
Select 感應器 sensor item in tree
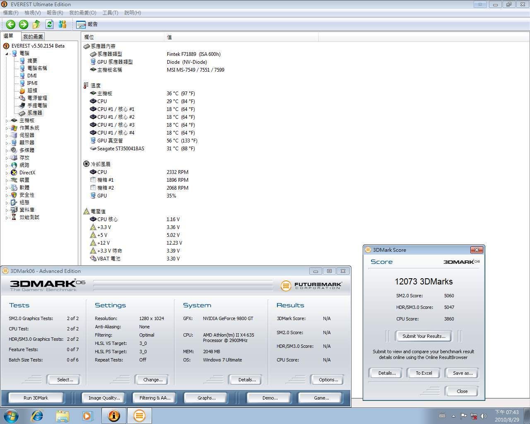click(35, 113)
